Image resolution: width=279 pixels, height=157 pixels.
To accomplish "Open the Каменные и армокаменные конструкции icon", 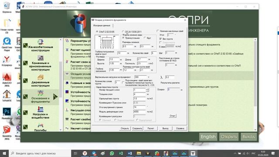I will pos(41,58).
